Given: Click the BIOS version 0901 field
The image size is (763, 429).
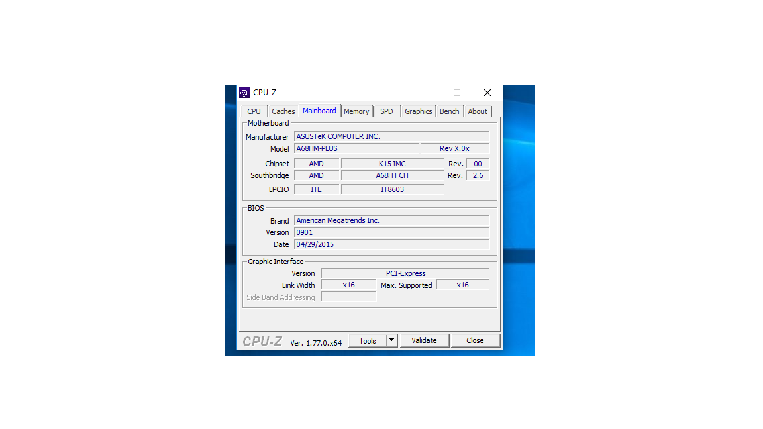Looking at the screenshot, I should (391, 232).
